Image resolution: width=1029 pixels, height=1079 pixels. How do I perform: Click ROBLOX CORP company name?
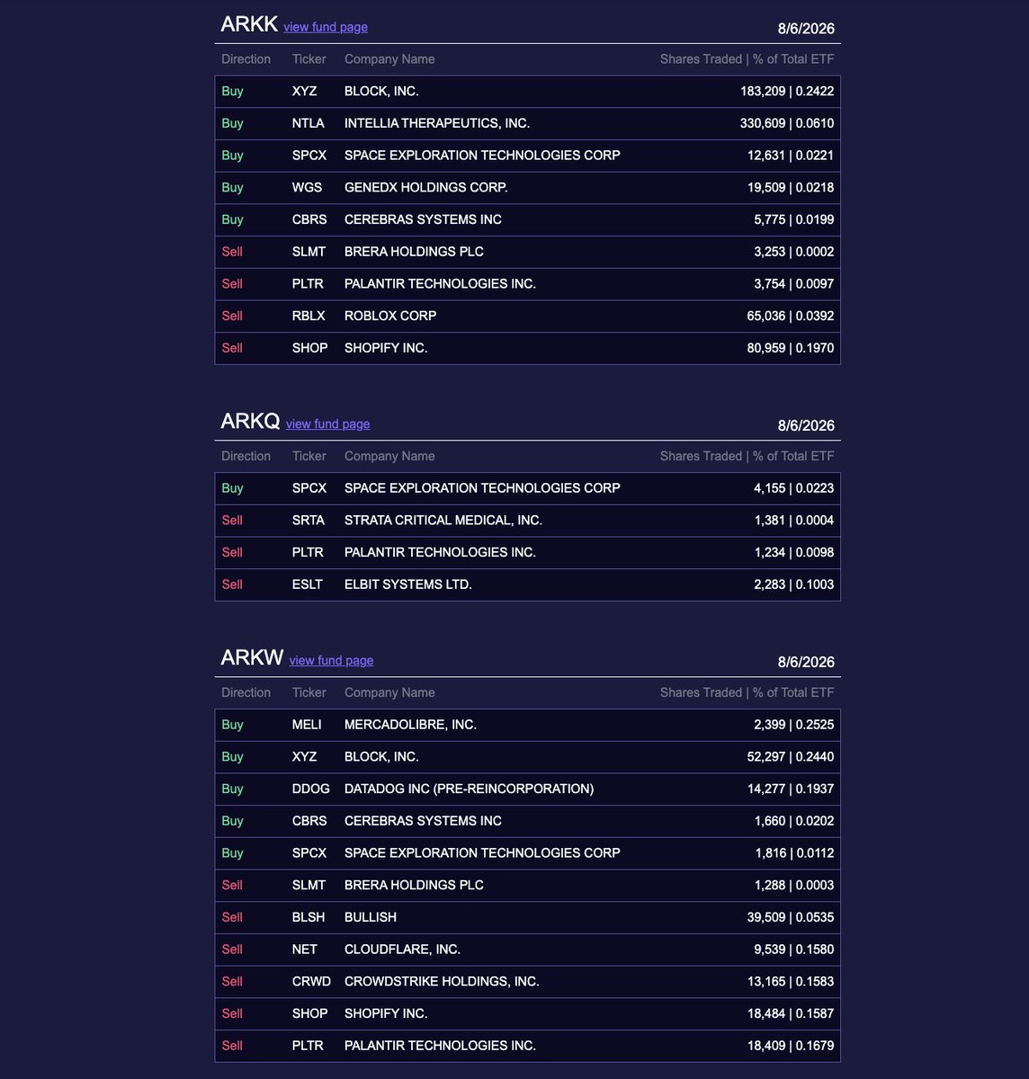(390, 316)
